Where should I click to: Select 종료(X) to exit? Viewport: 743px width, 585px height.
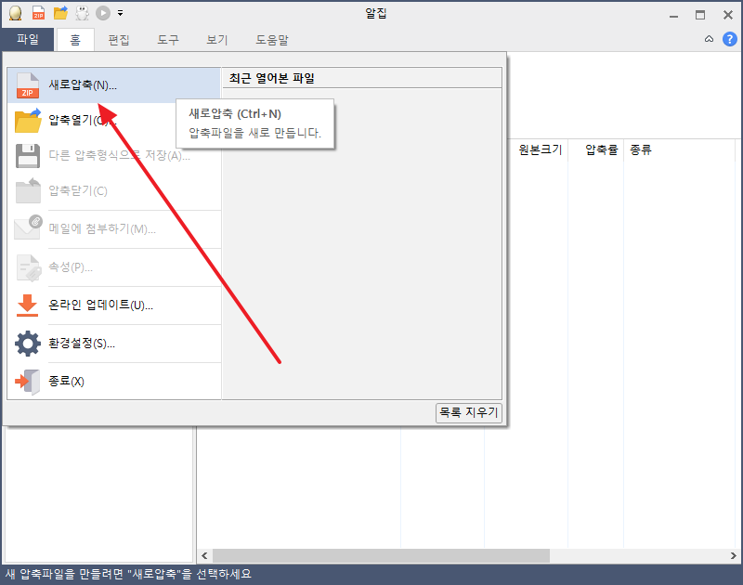[113, 382]
